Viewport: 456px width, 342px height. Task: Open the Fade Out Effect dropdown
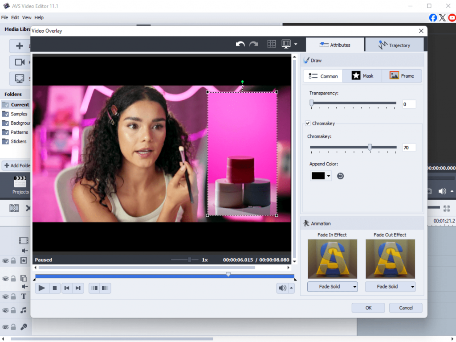click(x=390, y=287)
